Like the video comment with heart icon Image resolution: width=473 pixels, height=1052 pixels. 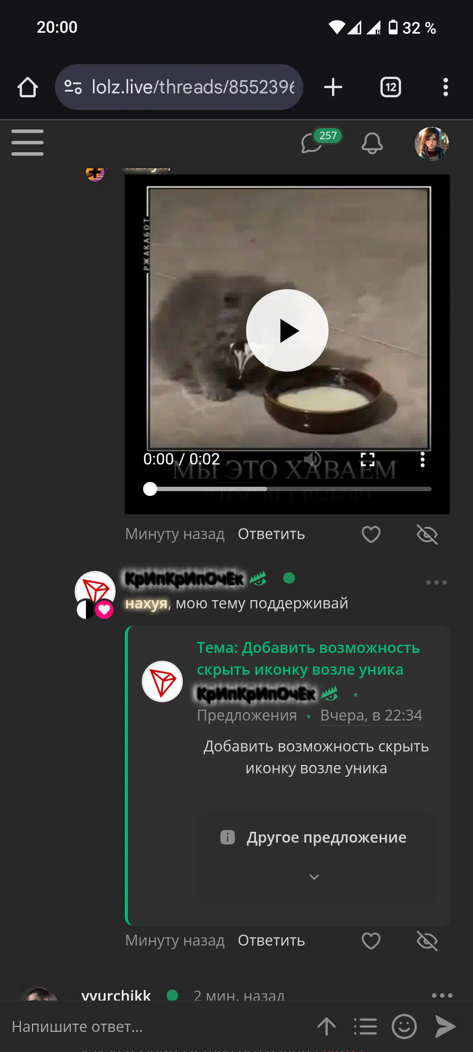pyautogui.click(x=371, y=534)
